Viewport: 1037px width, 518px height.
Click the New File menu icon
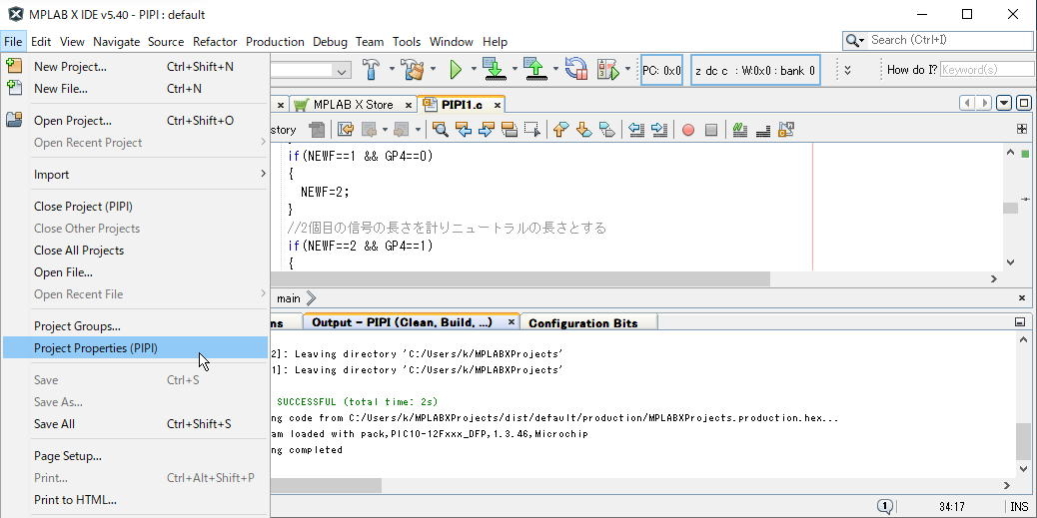[14, 88]
